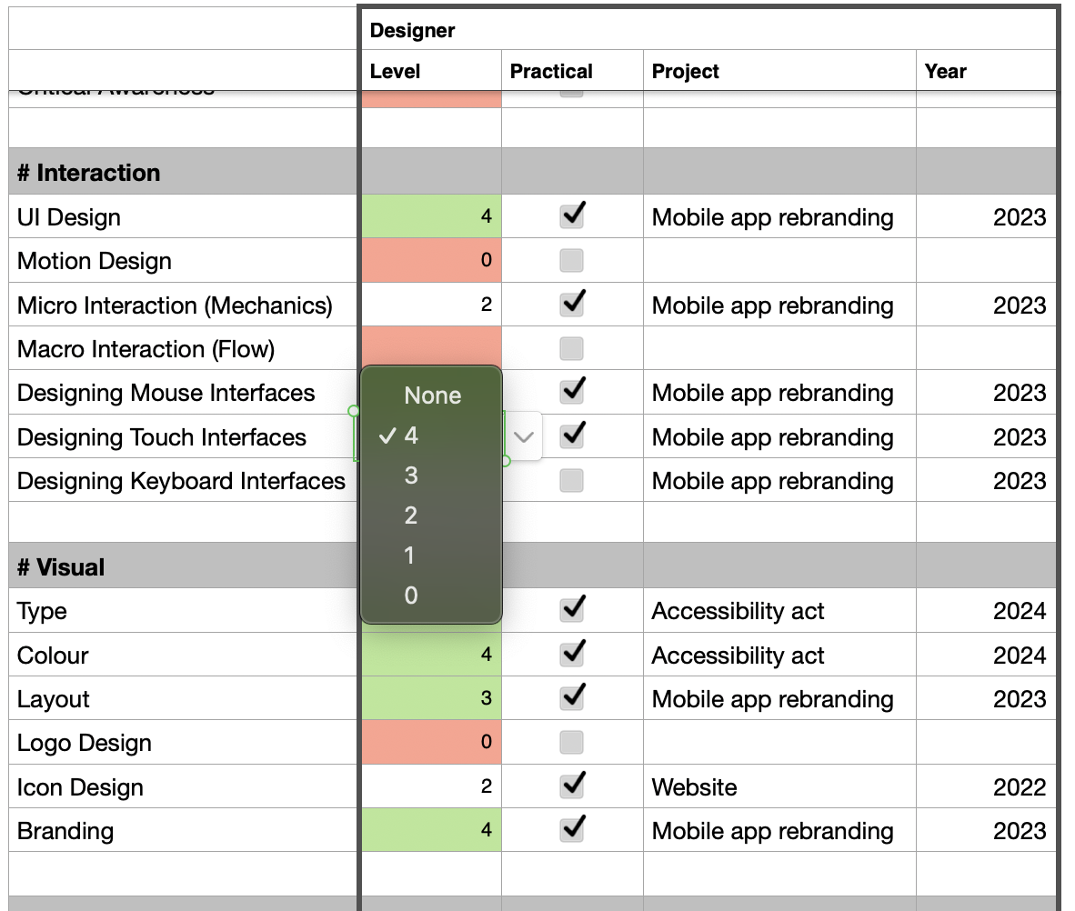Image resolution: width=1075 pixels, height=911 pixels.
Task: Uncheck Practical for Micro Interaction (Mechanics)
Action: coord(571,303)
